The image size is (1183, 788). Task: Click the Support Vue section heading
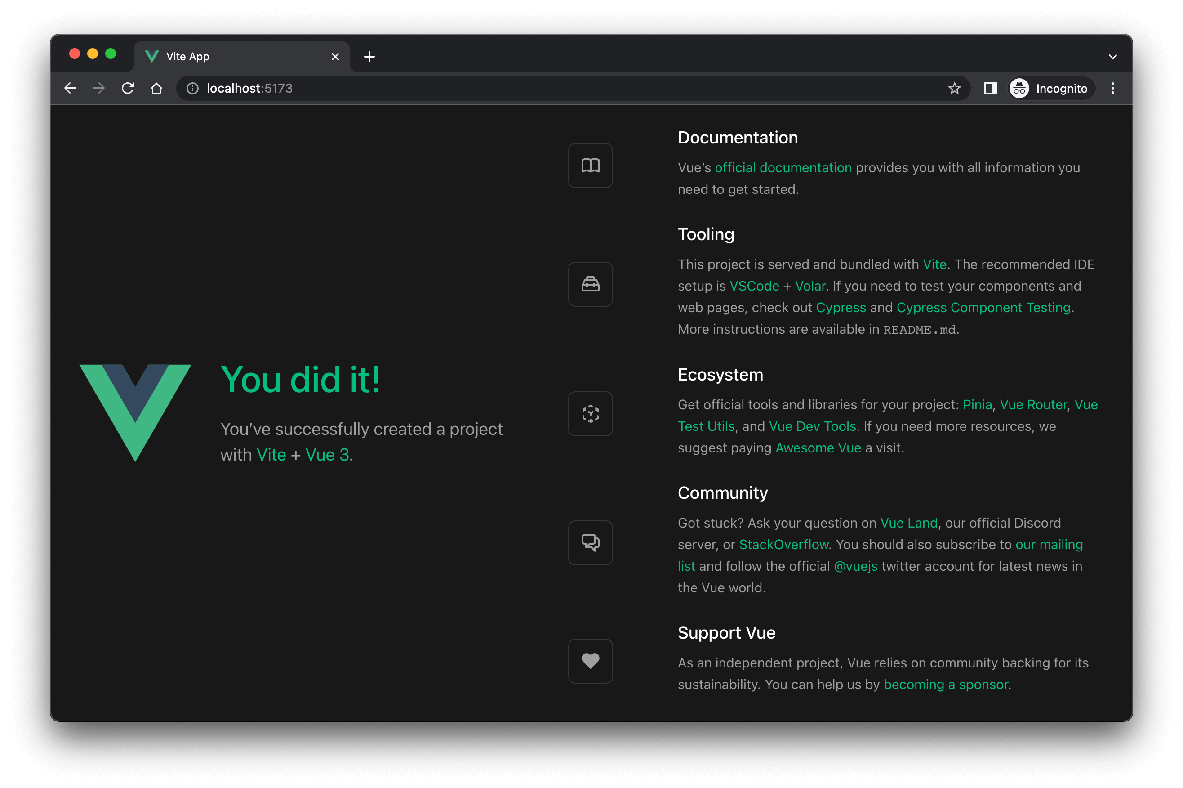(x=726, y=633)
